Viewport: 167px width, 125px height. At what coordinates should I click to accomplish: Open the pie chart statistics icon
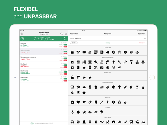coord(22,39)
